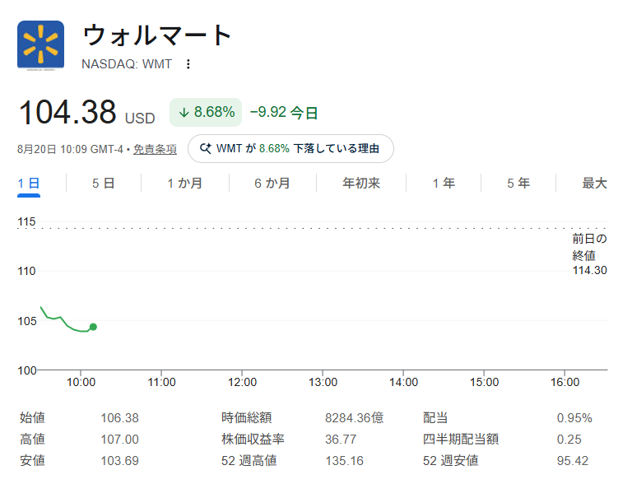Switch to the 6 か月 chart range tab
Viewport: 618px width, 484px height.
[272, 184]
